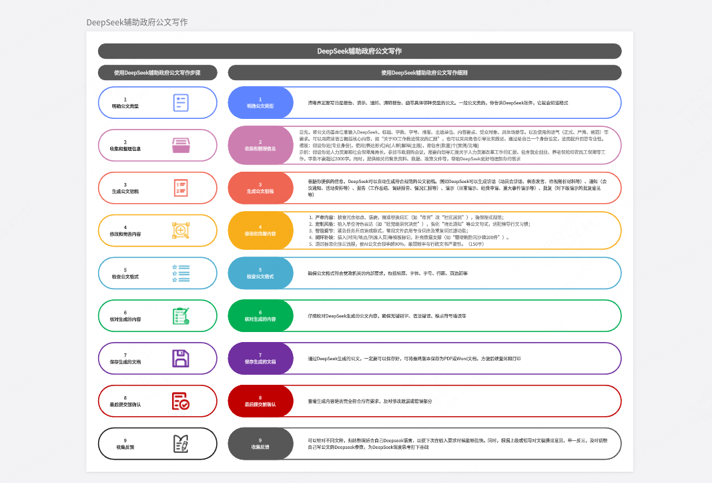Select the step 3 detail text about 符合规范的公文初稿
The image size is (712, 483).
457,188
